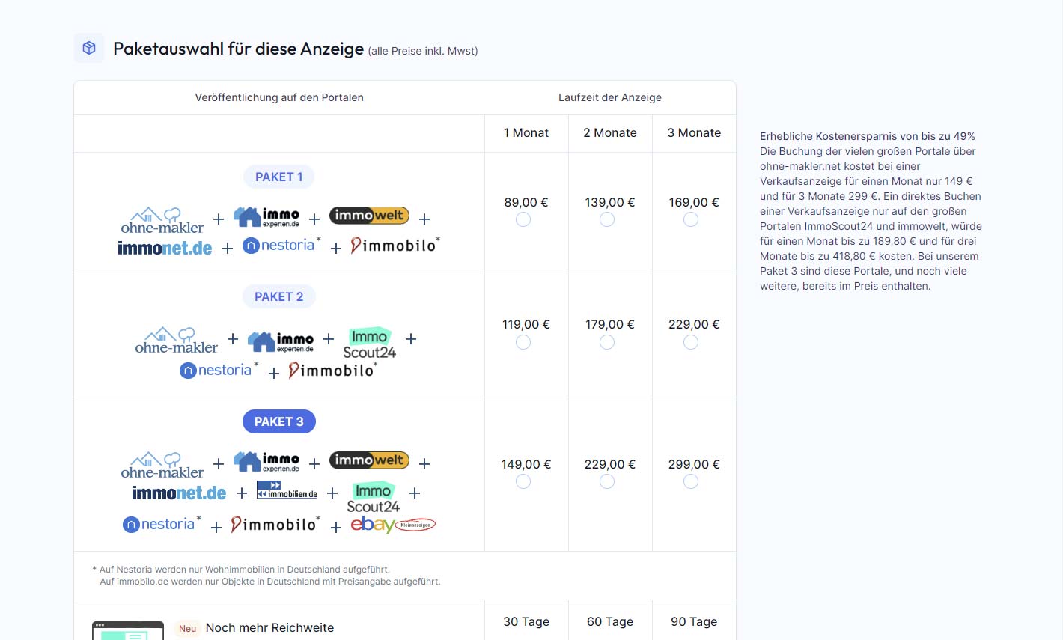Screen dimensions: 1063x640
Task: Click the '90 Tage' column label
Action: pos(694,621)
